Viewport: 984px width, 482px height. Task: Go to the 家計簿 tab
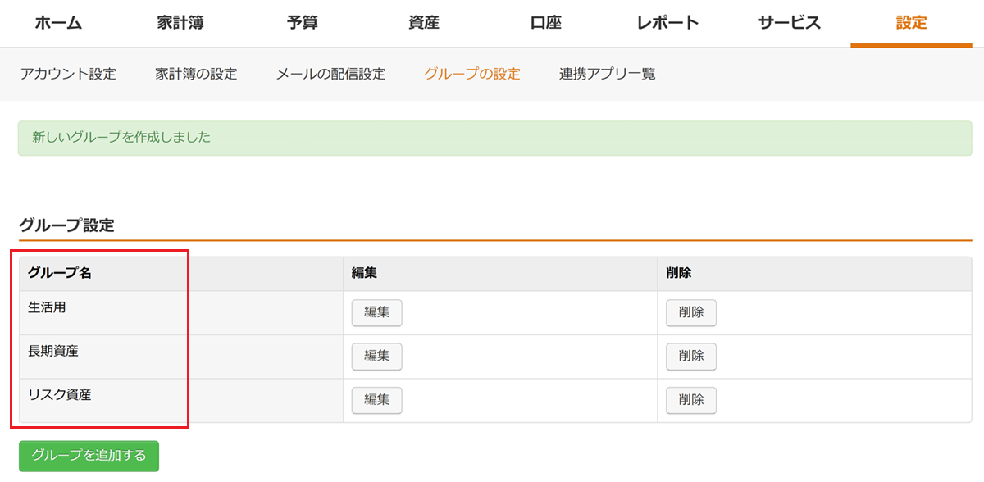(x=180, y=23)
